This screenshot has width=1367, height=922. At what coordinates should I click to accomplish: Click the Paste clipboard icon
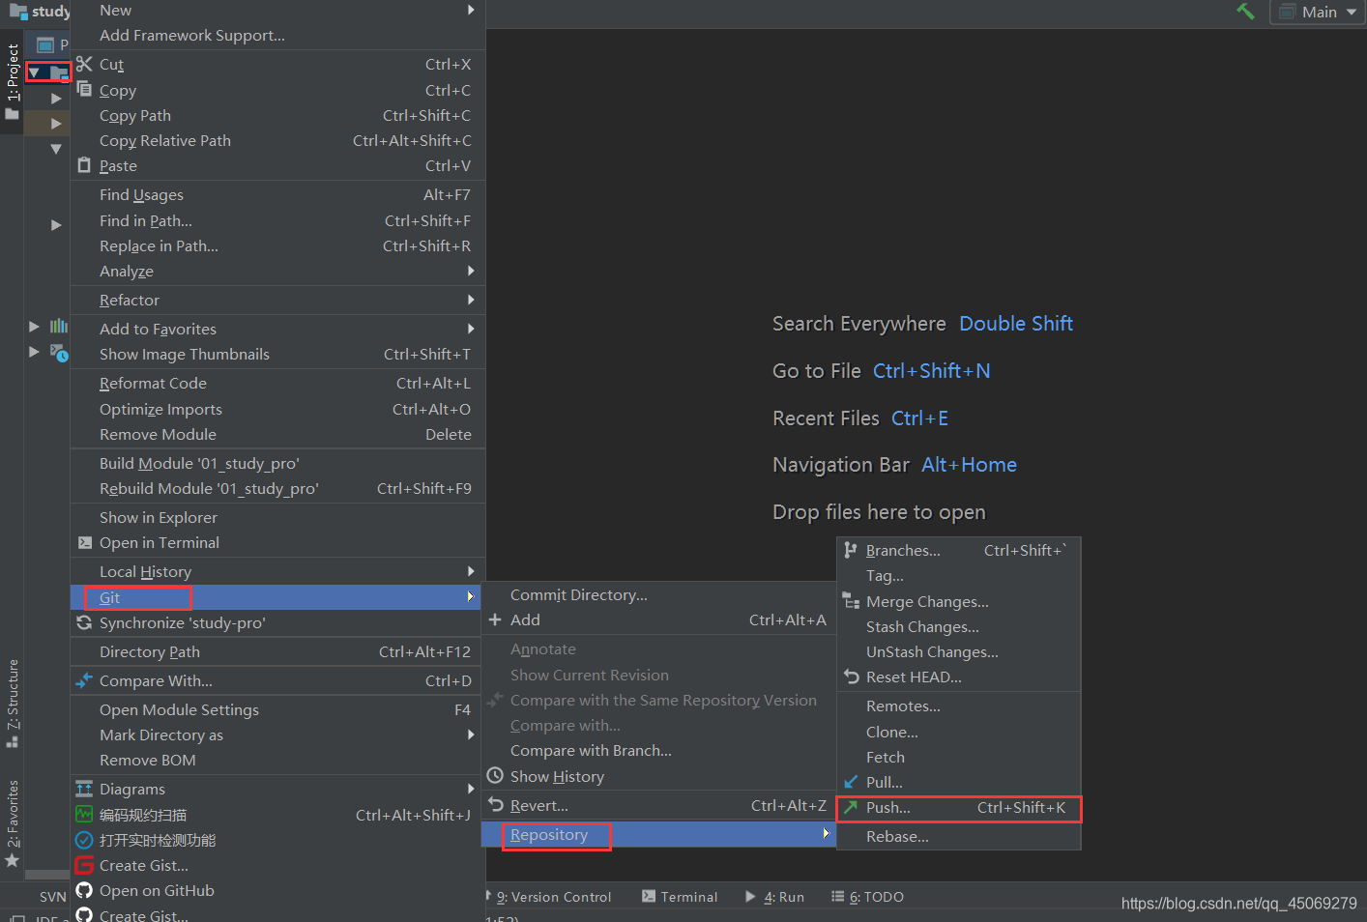pos(84,165)
